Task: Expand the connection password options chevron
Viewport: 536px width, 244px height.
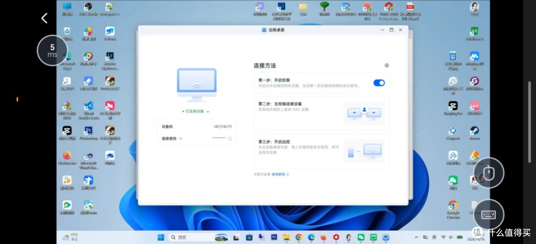Action: click(x=181, y=138)
